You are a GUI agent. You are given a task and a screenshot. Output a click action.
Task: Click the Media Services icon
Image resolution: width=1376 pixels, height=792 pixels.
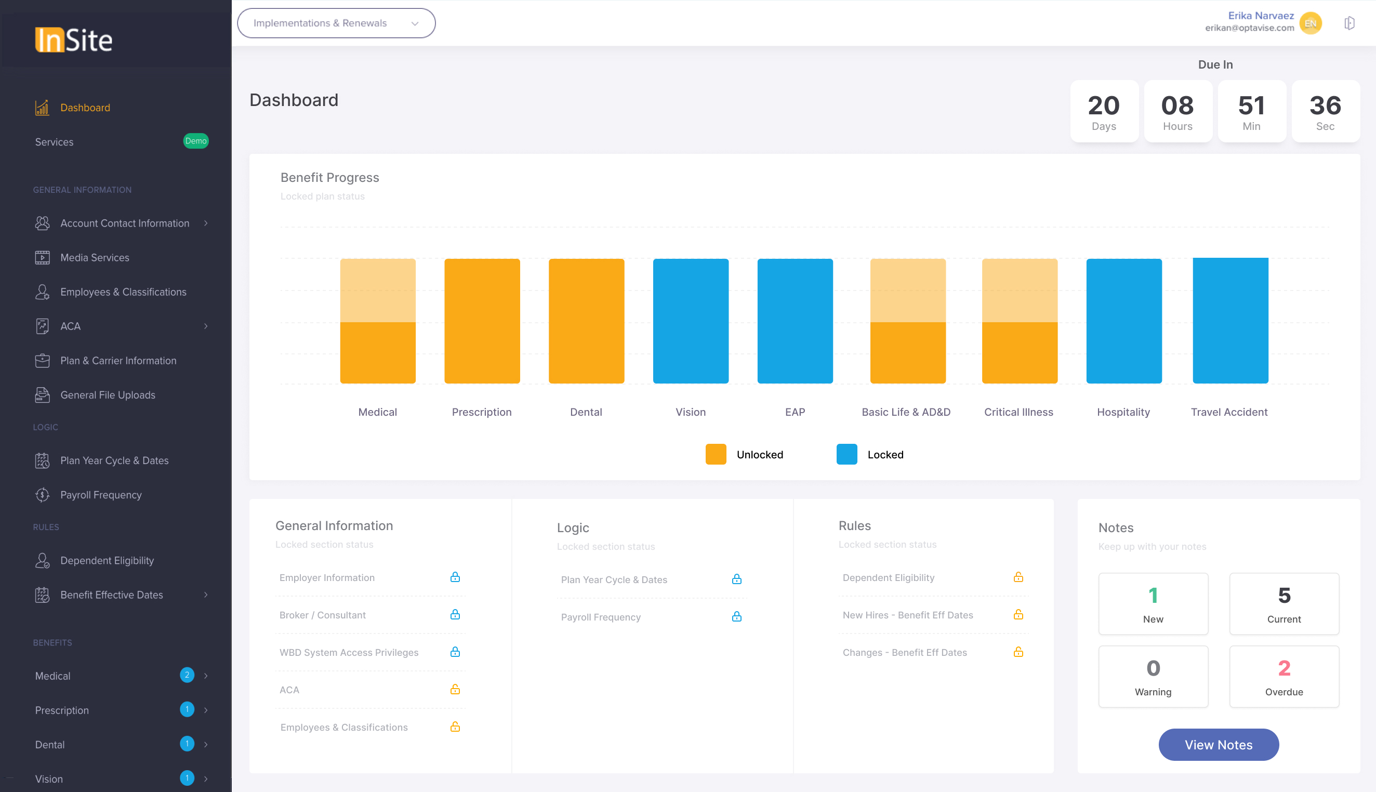click(42, 257)
